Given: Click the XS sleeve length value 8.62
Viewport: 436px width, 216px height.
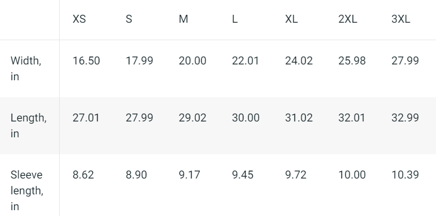Looking at the screenshot, I should (x=83, y=175).
